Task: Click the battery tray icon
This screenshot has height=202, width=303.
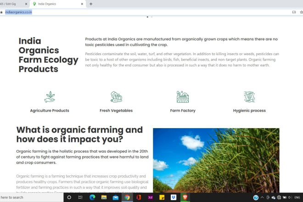Action: (285, 197)
